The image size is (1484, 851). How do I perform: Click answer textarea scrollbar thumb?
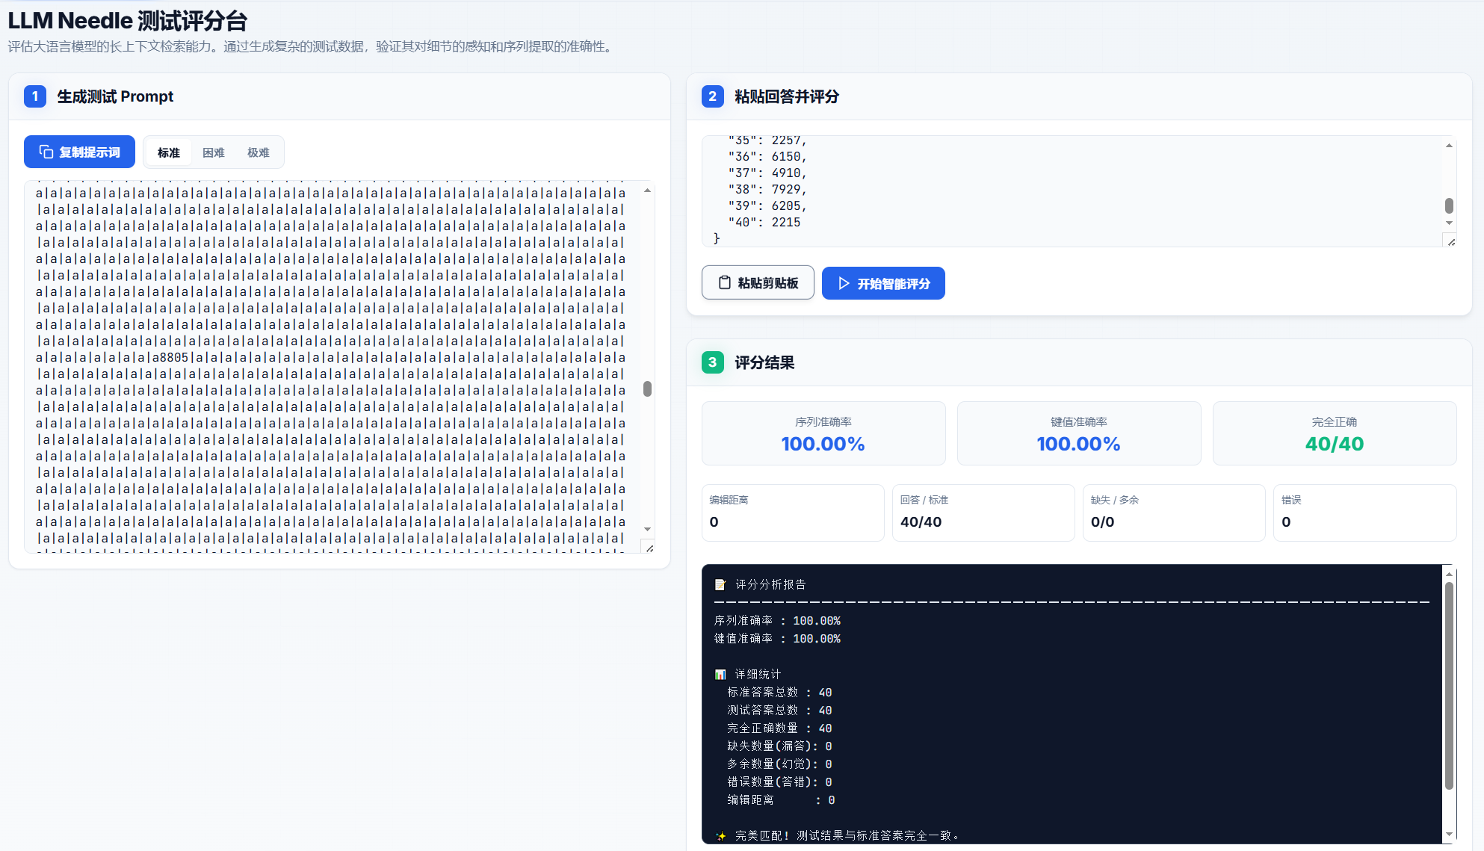1449,205
